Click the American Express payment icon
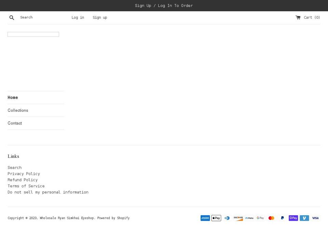Screen dimensions: 328x246 coord(205,218)
